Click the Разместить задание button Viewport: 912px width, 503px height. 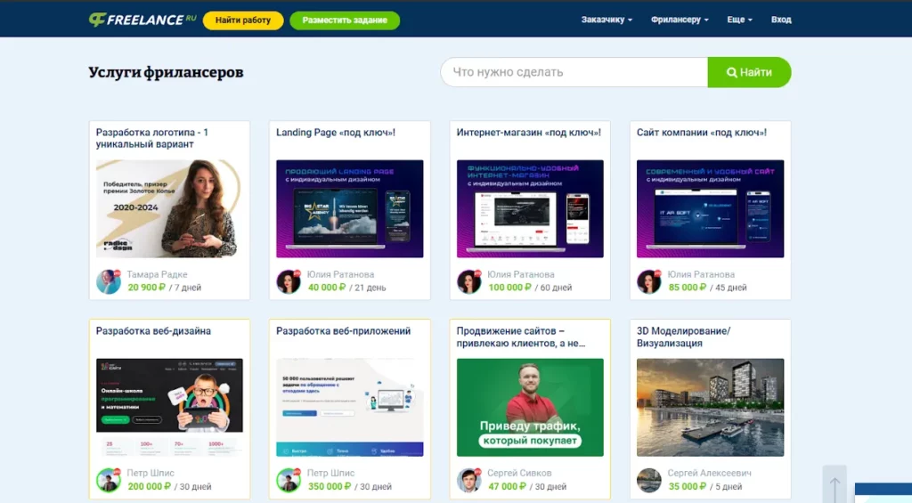pyautogui.click(x=345, y=20)
